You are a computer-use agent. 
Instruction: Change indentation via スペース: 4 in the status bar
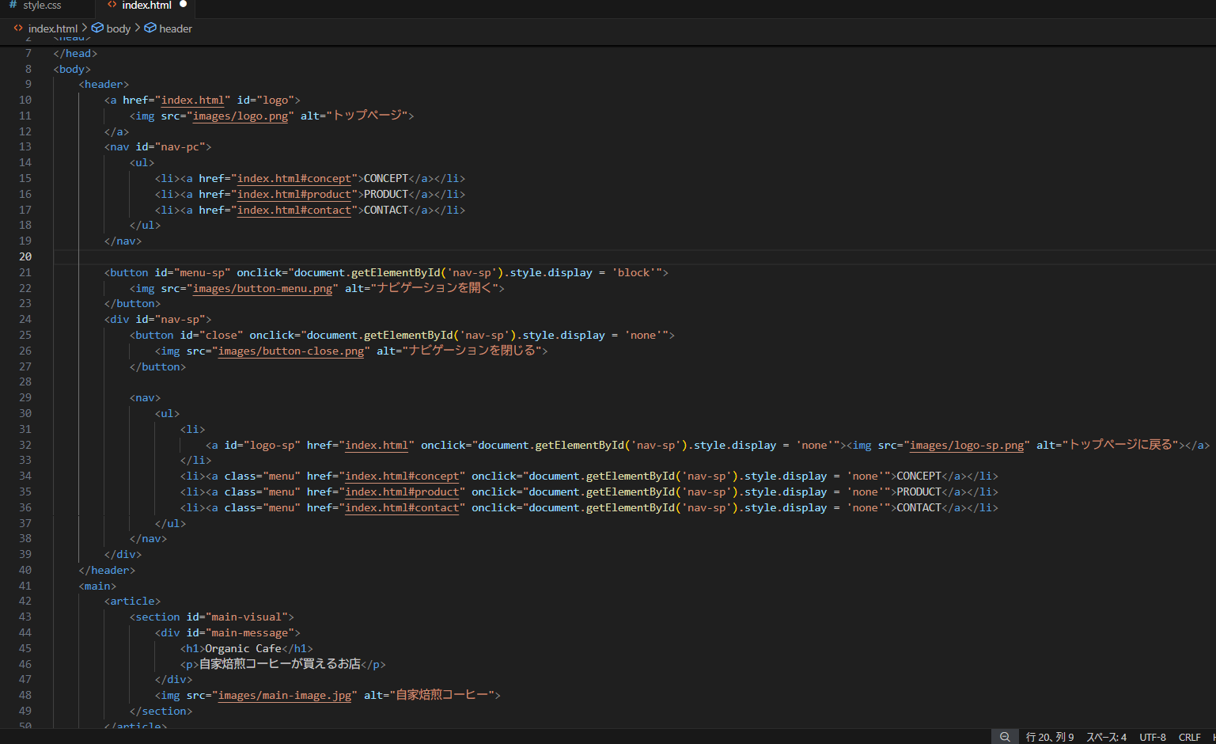(x=1106, y=737)
